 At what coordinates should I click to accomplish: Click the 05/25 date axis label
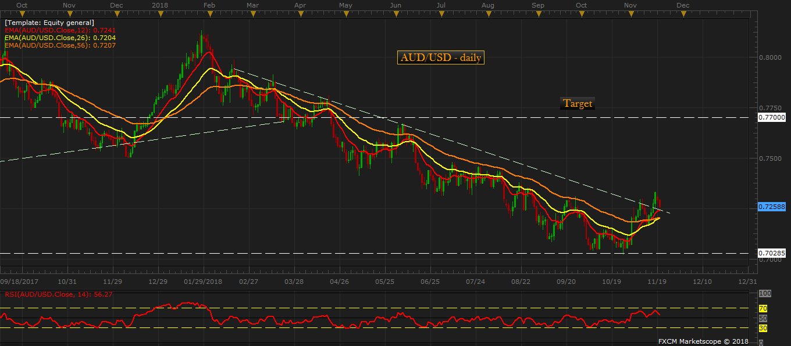tap(385, 281)
